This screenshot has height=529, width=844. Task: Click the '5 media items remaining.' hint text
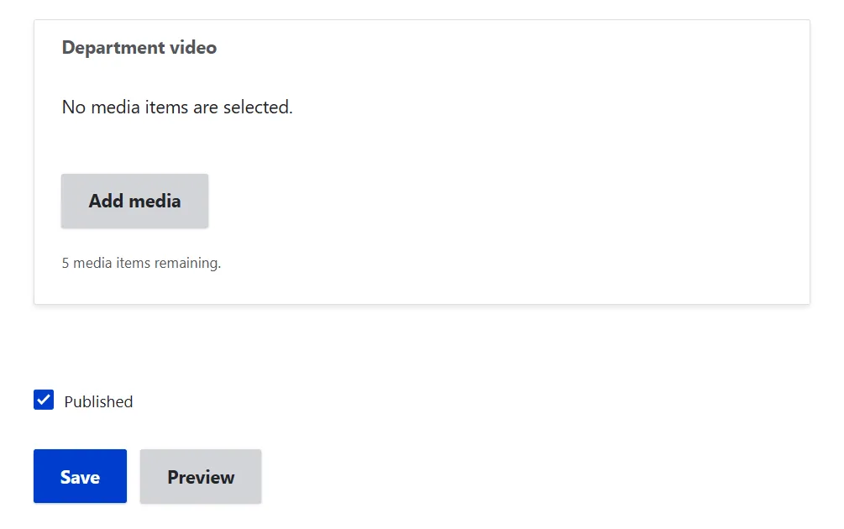coord(142,263)
